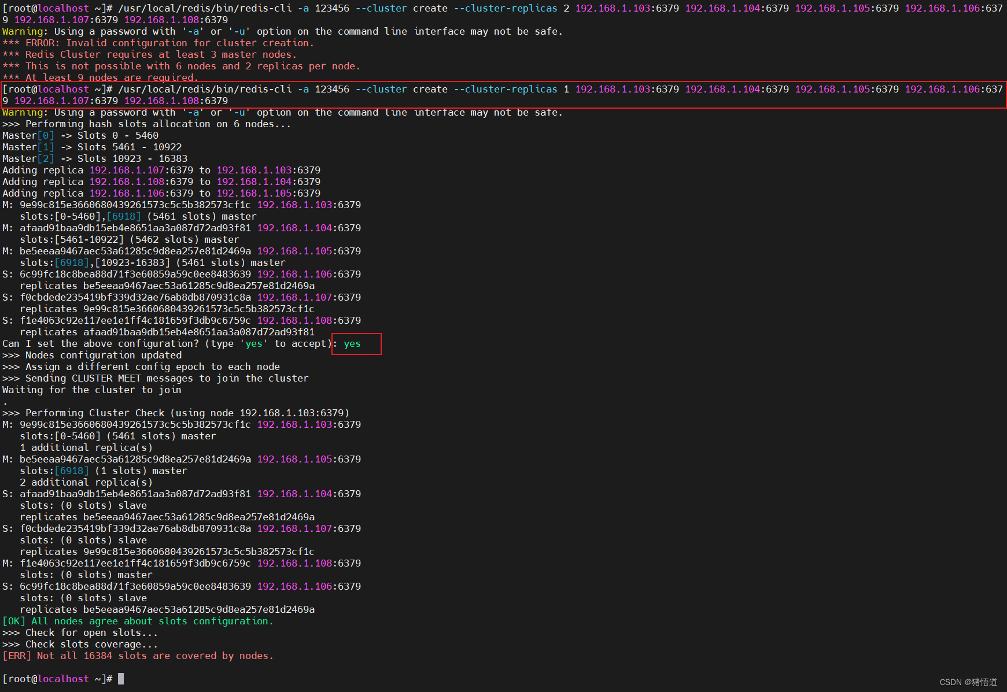Image resolution: width=1007 pixels, height=692 pixels.
Task: Click 'Performing hash slots allocation on 6 nodes...' line
Action: pyautogui.click(x=146, y=124)
